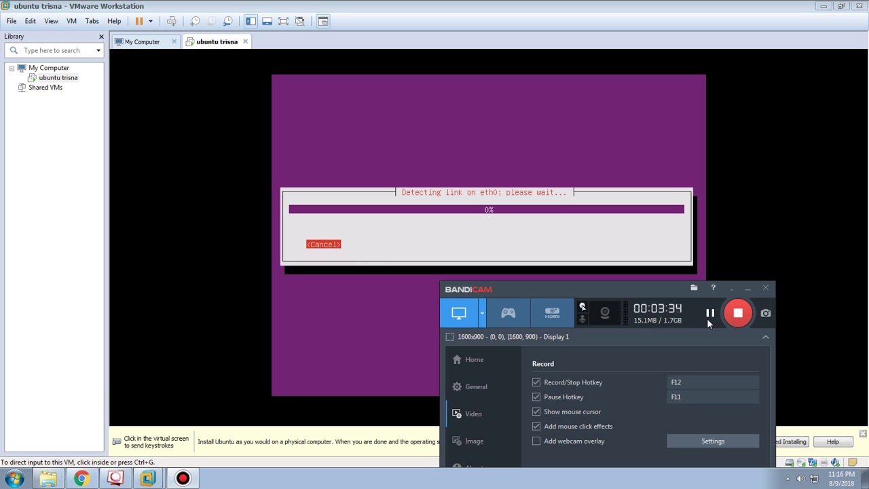
Task: Click the F12 record hotkey field
Action: click(713, 382)
